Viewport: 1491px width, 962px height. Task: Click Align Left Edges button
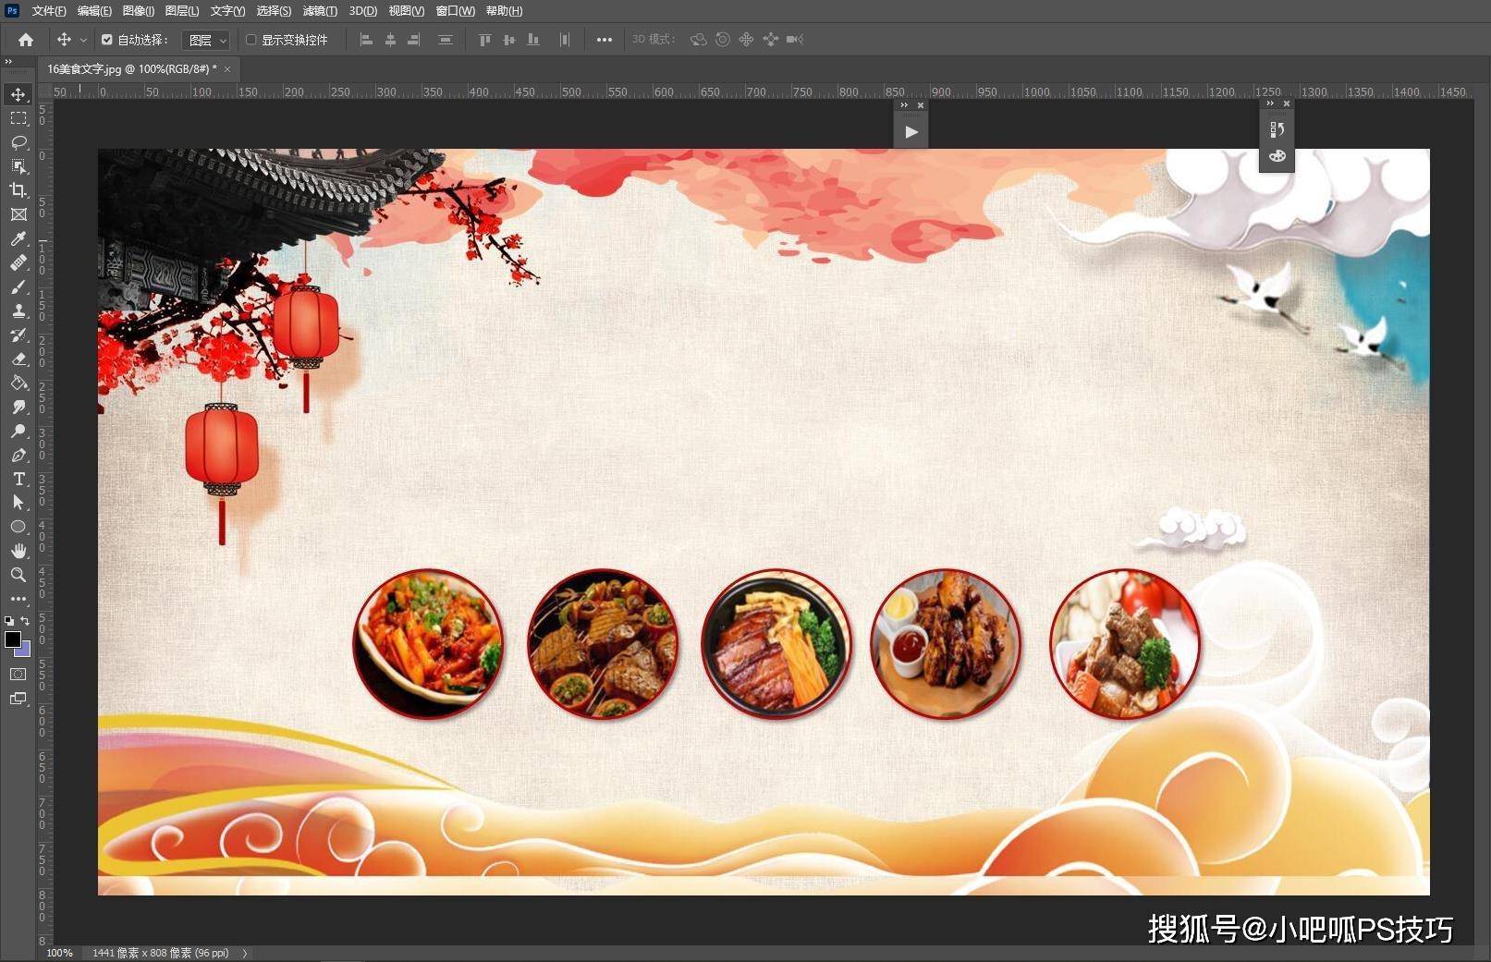click(x=366, y=40)
